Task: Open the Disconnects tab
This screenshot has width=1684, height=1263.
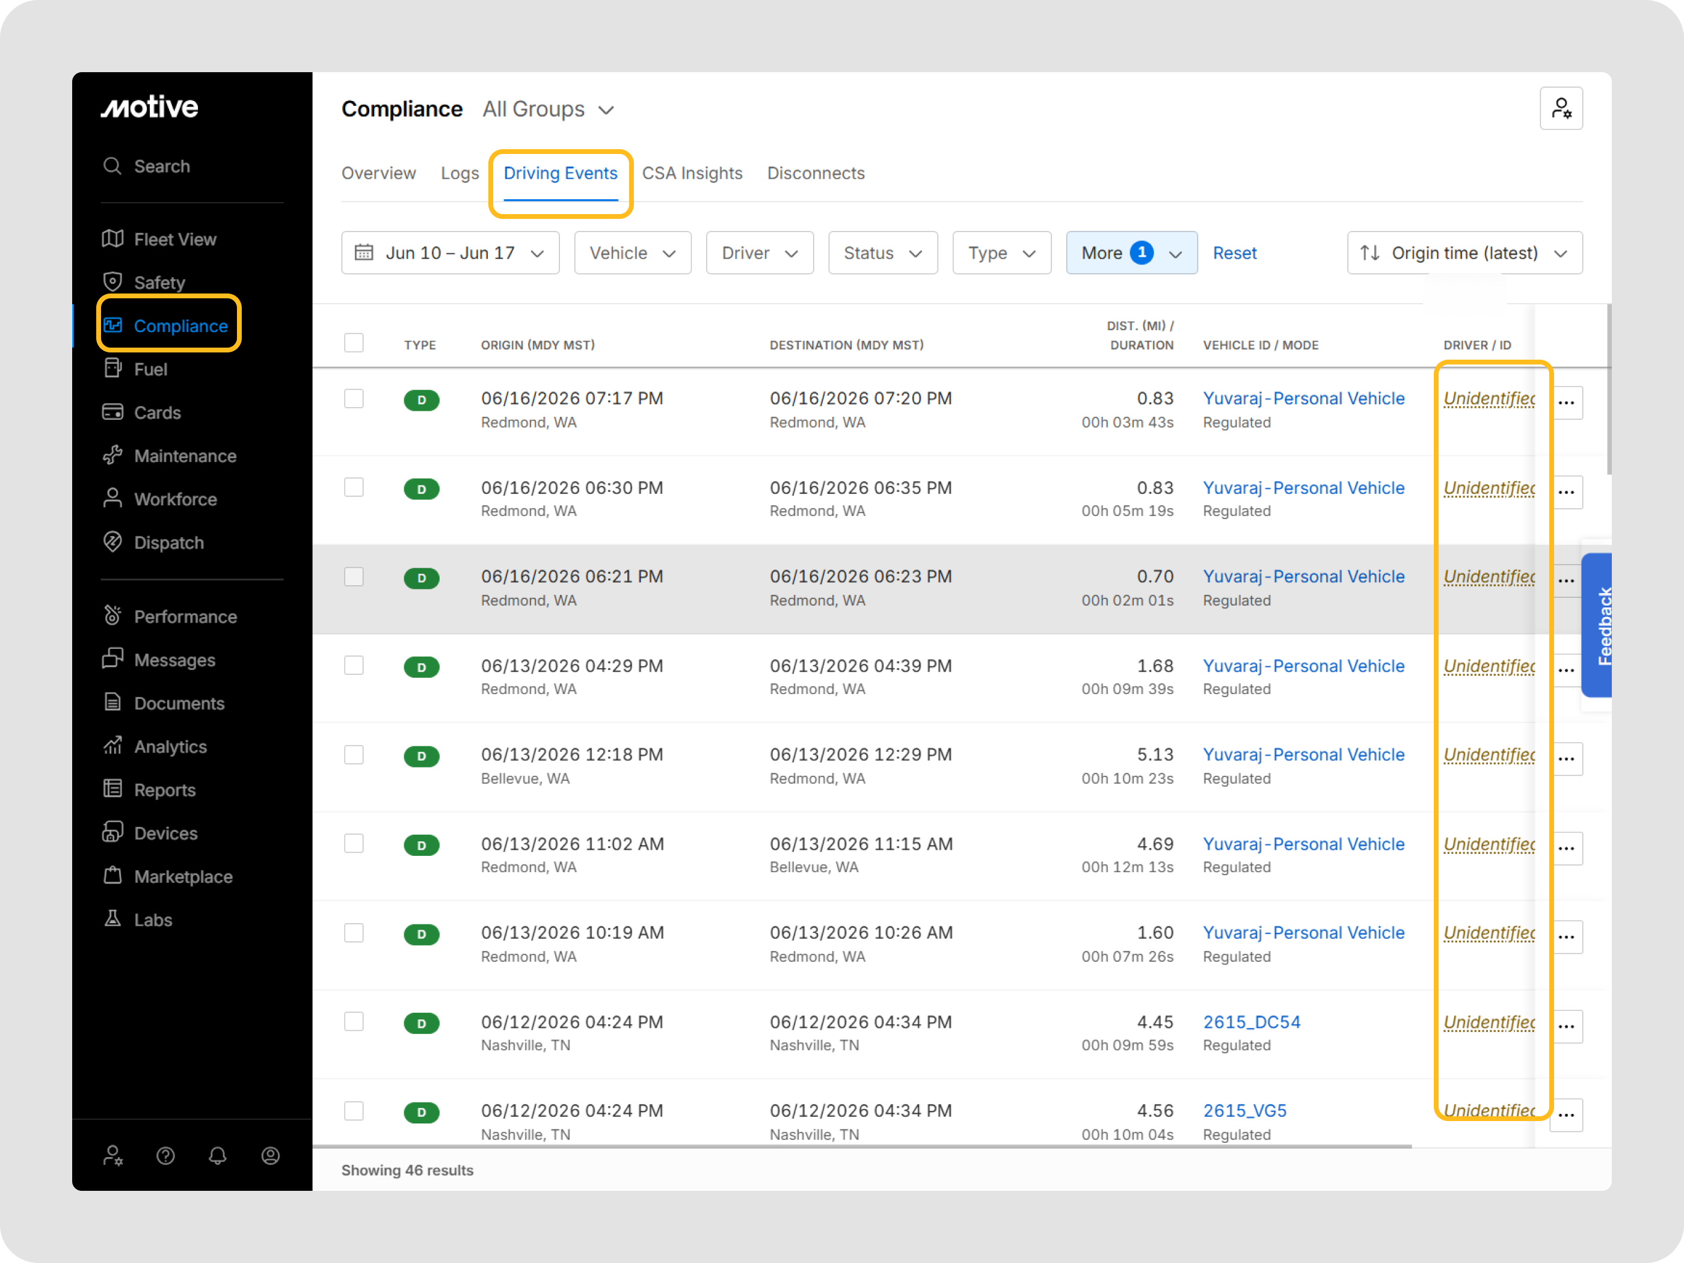Action: coord(816,173)
